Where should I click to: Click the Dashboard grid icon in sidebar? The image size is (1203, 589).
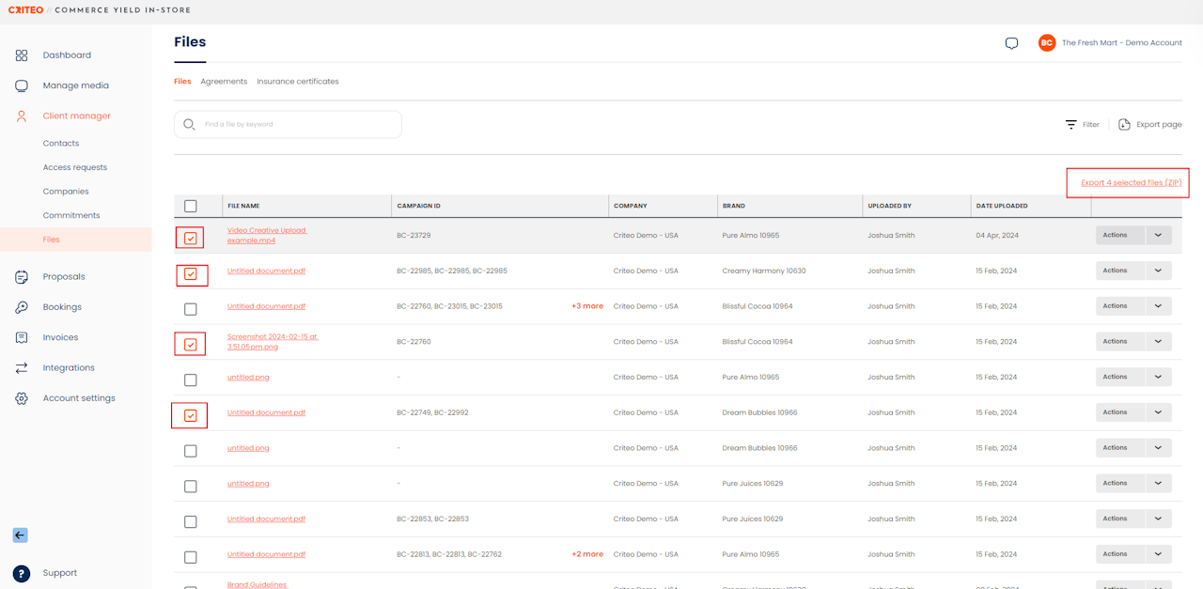pos(22,55)
